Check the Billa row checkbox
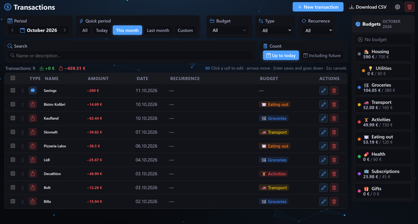 coord(13,201)
